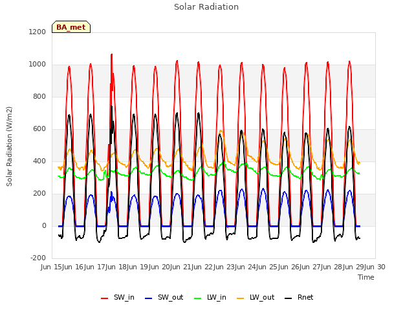Click the -200 y-axis tick label
This screenshot has height=310, width=414.
[x=38, y=258]
